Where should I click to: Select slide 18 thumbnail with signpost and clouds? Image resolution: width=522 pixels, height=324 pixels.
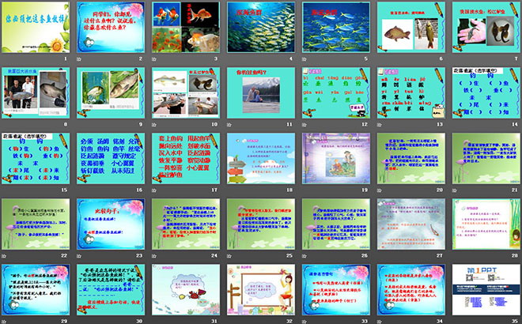(261, 158)
